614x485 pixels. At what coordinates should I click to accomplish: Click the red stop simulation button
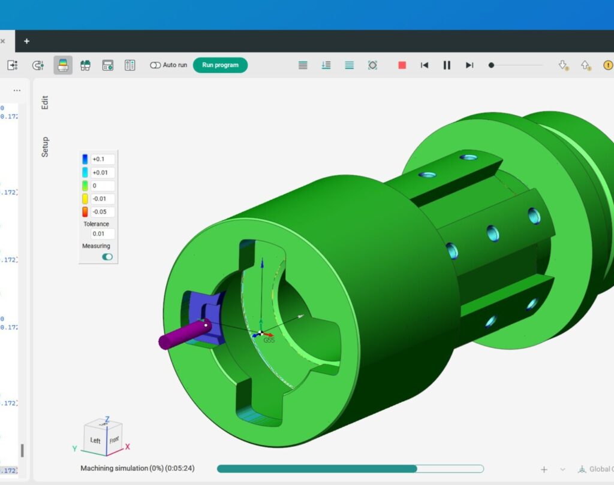coord(402,65)
